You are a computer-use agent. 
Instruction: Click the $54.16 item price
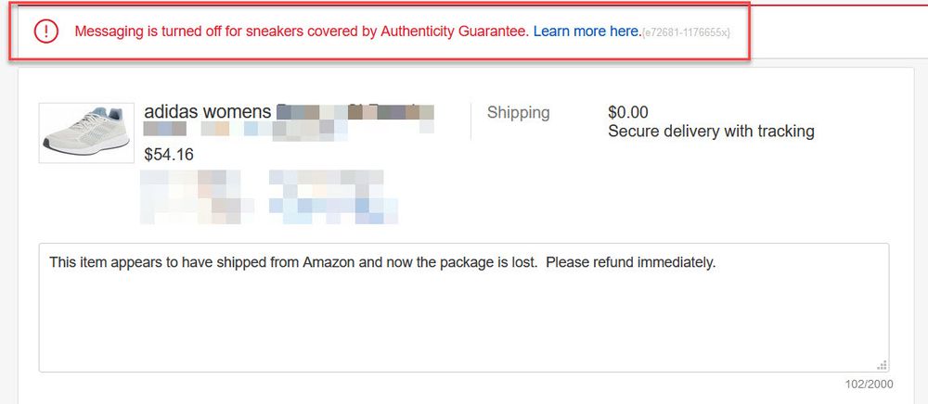coord(169,154)
